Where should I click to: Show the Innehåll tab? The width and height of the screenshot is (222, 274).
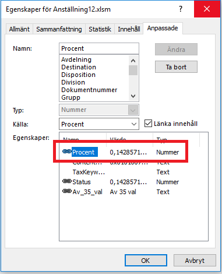129,29
